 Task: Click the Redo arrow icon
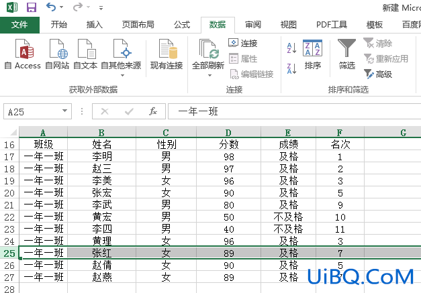tap(78, 7)
